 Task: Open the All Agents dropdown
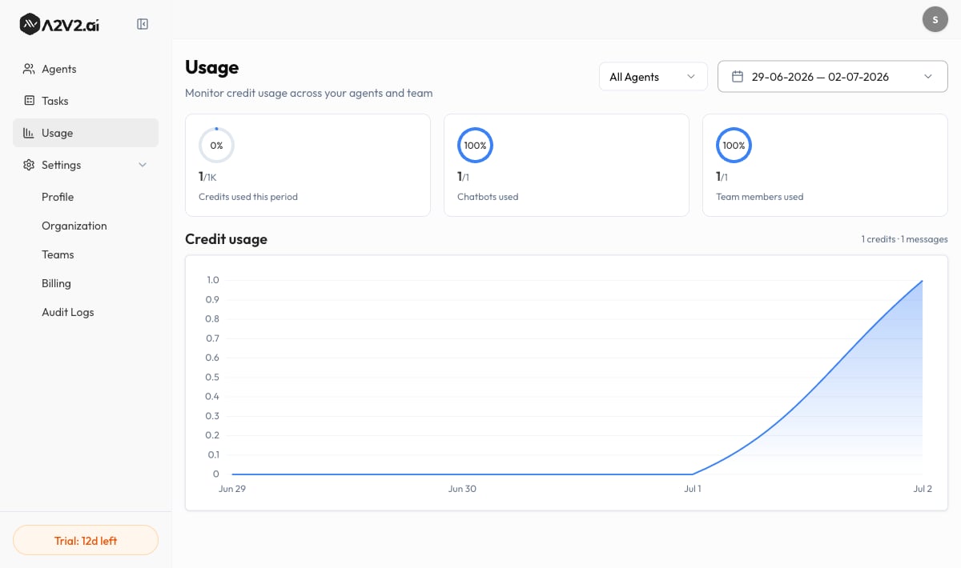pos(653,77)
